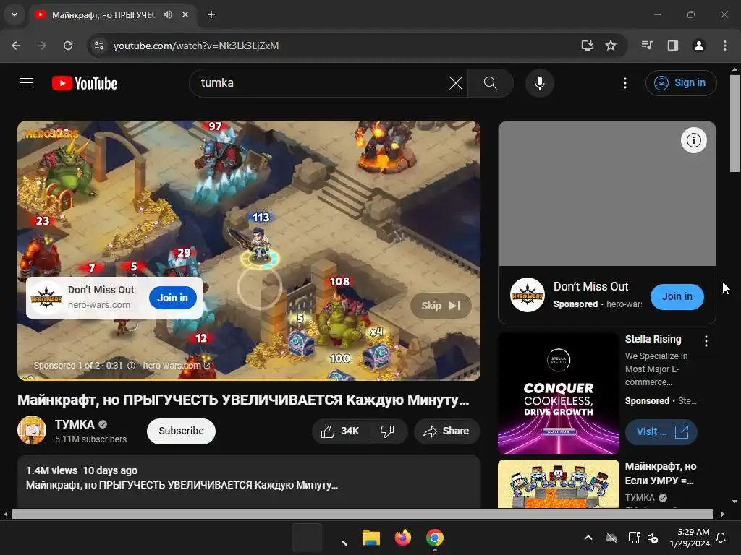Image resolution: width=741 pixels, height=555 pixels.
Task: View site information icon in address bar
Action: pos(99,46)
